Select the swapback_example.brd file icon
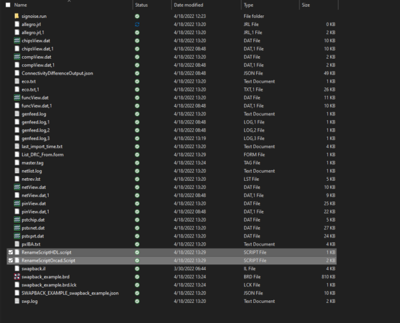 coord(17,276)
